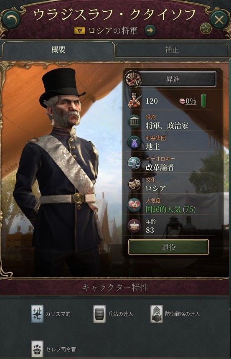This screenshot has width=231, height=359.
Task: Open the 概要 tab
Action: click(x=58, y=50)
